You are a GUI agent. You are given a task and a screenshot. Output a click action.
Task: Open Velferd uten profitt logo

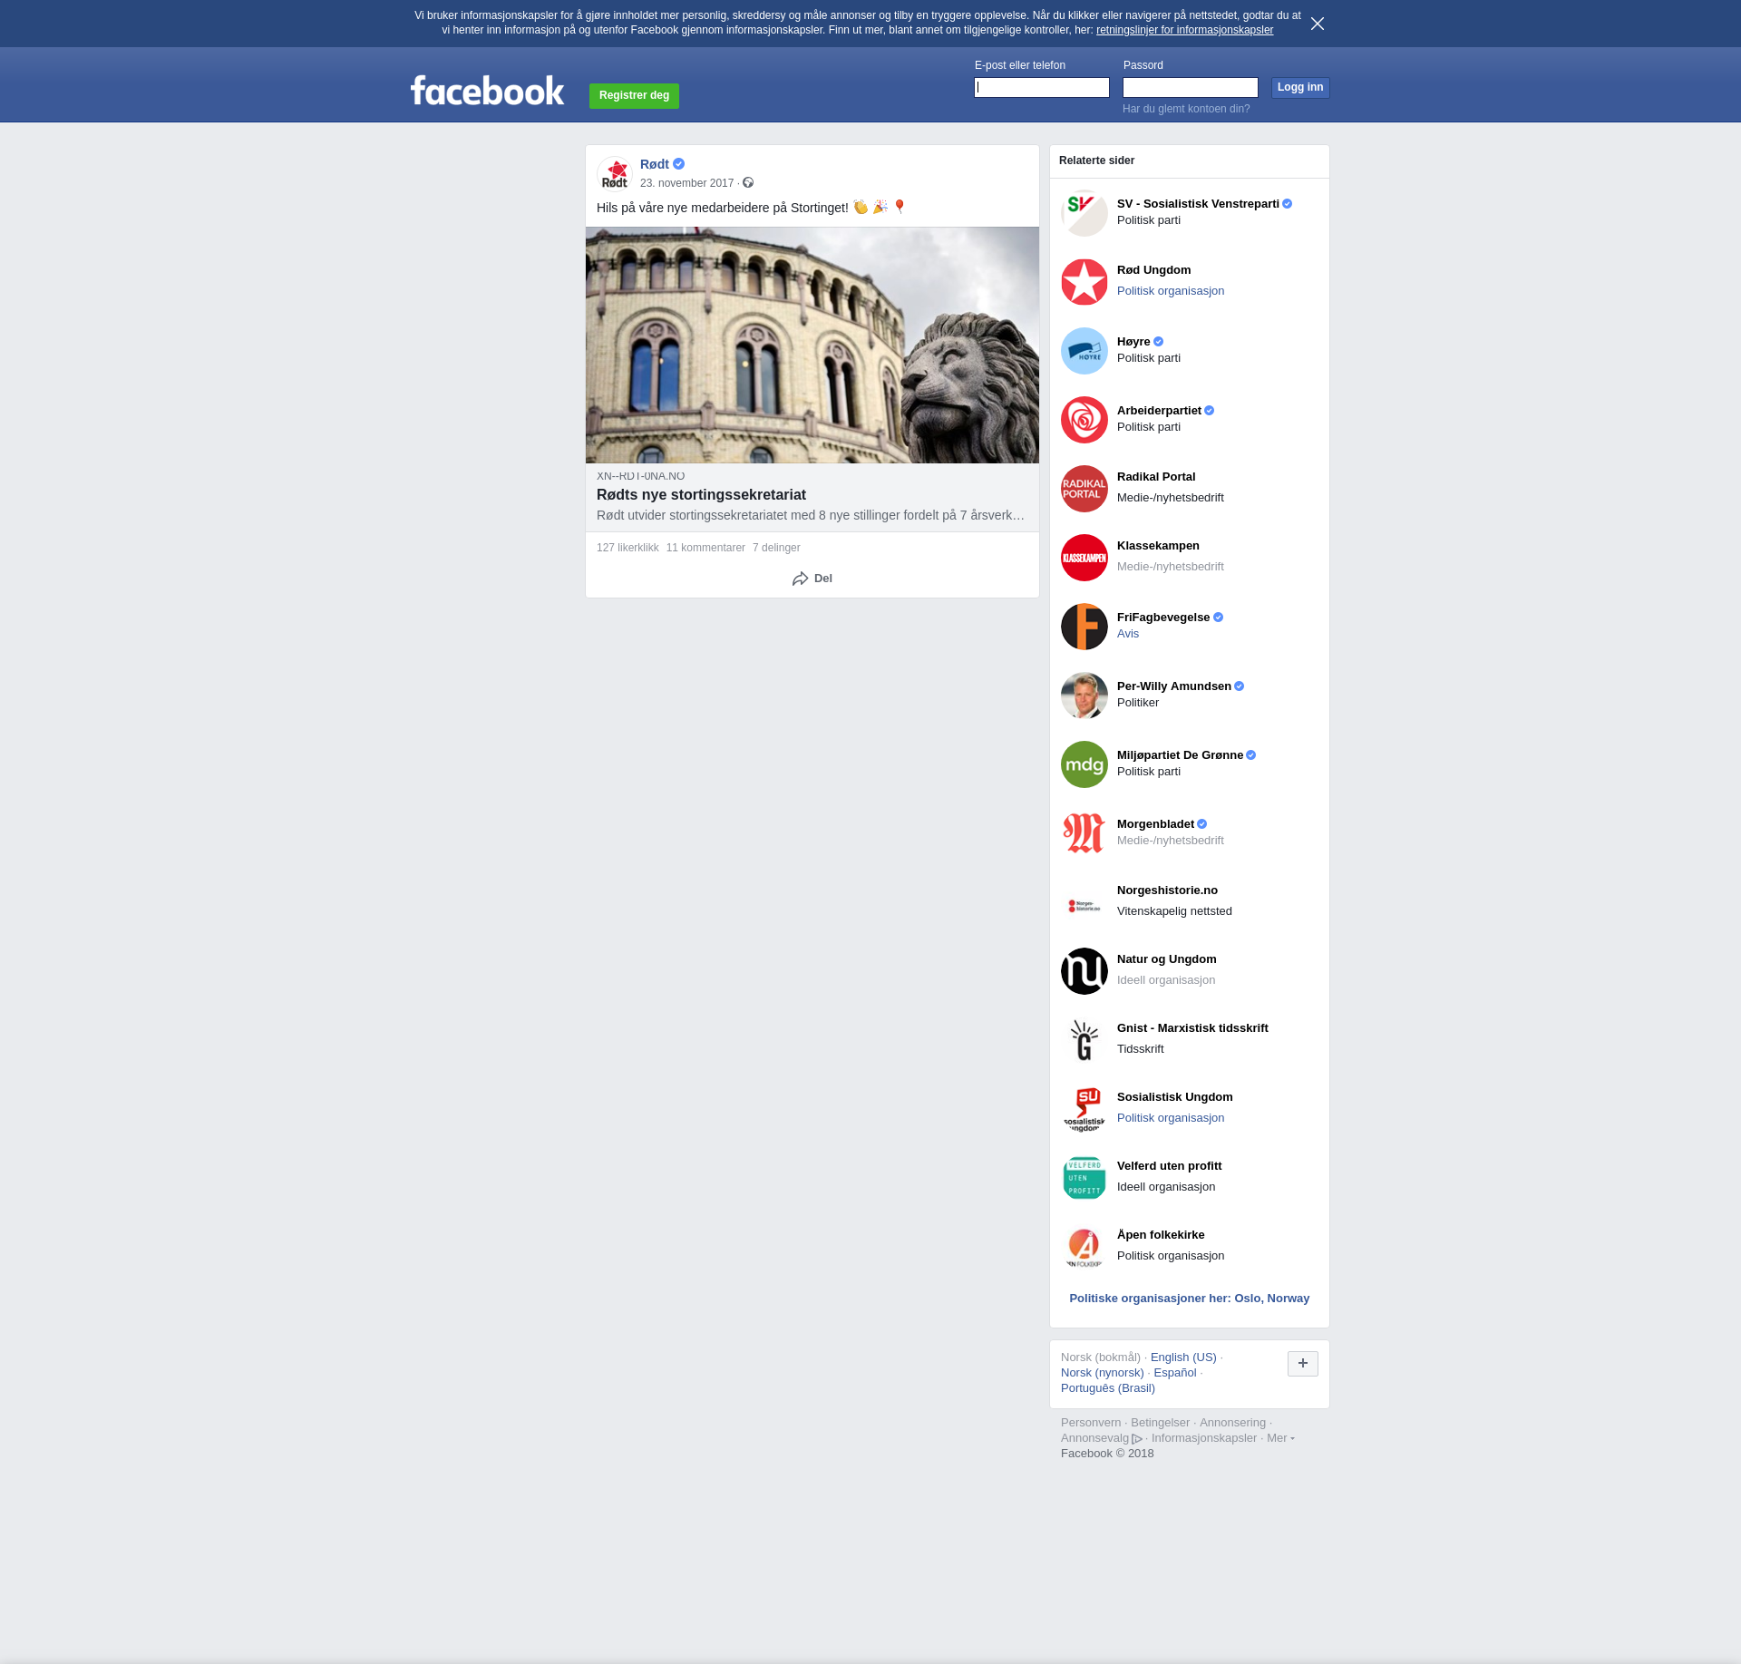[1084, 1178]
